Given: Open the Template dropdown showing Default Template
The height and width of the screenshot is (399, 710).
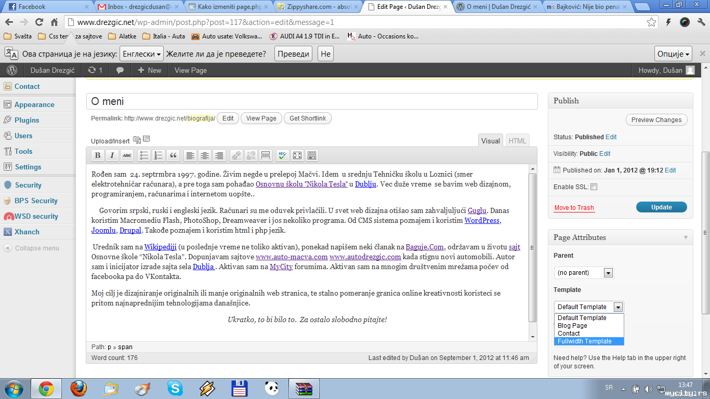Looking at the screenshot, I should pyautogui.click(x=588, y=307).
